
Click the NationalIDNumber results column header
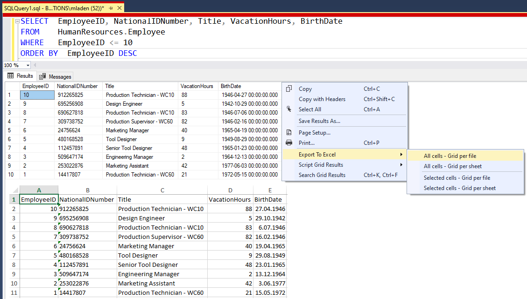pyautogui.click(x=78, y=86)
